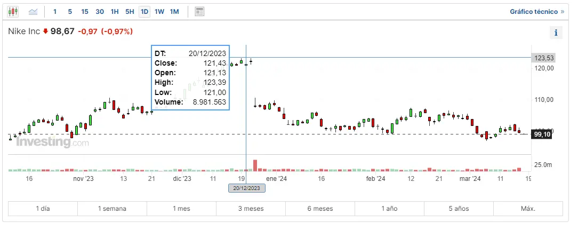
Task: Choose the 1 semana range
Action: [112, 209]
